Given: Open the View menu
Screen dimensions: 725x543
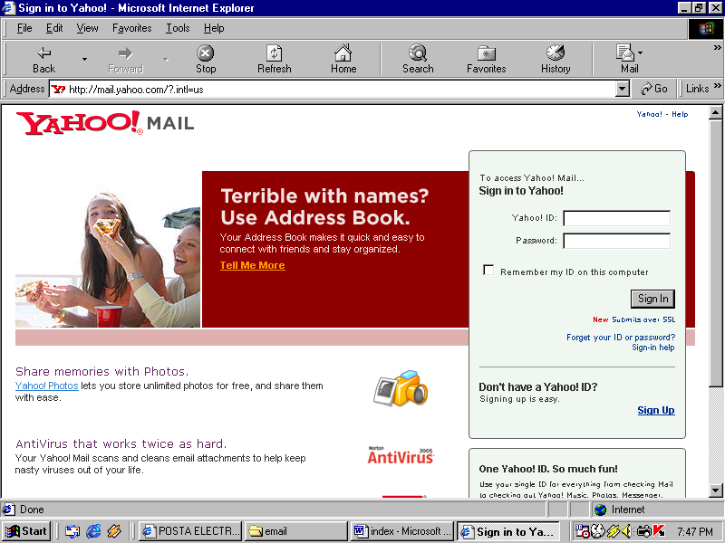Looking at the screenshot, I should click(87, 28).
